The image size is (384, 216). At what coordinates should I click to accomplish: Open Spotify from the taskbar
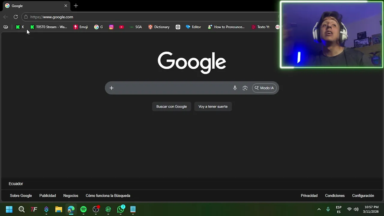tap(83, 209)
